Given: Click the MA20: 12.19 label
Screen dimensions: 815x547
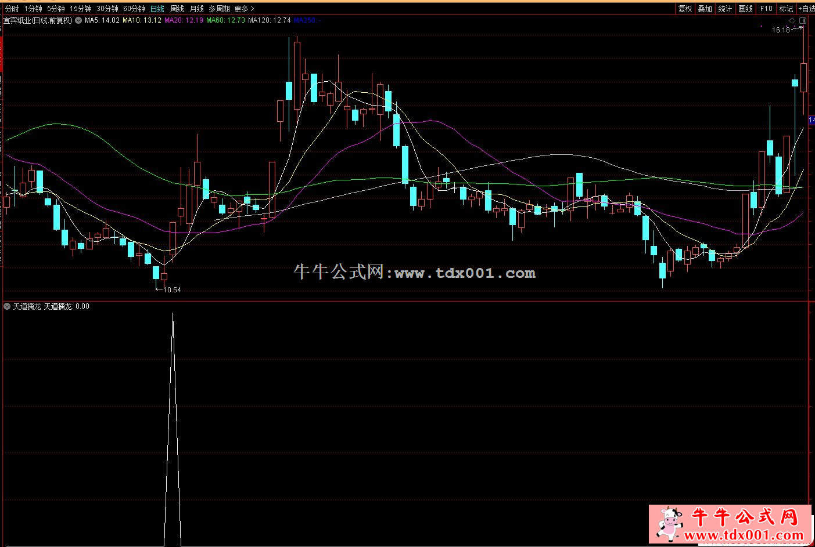Looking at the screenshot, I should pos(184,20).
